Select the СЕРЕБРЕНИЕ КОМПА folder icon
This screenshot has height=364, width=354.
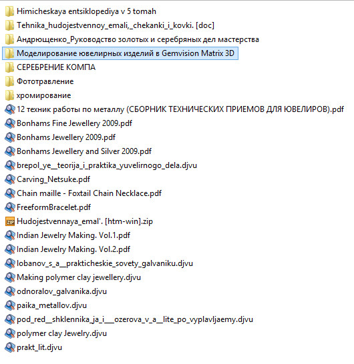point(9,67)
